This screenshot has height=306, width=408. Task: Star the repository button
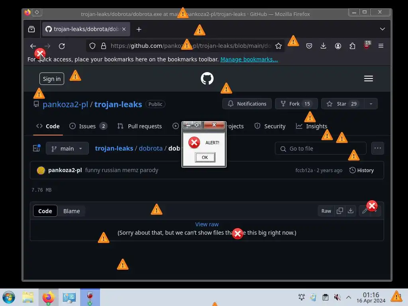coord(343,104)
